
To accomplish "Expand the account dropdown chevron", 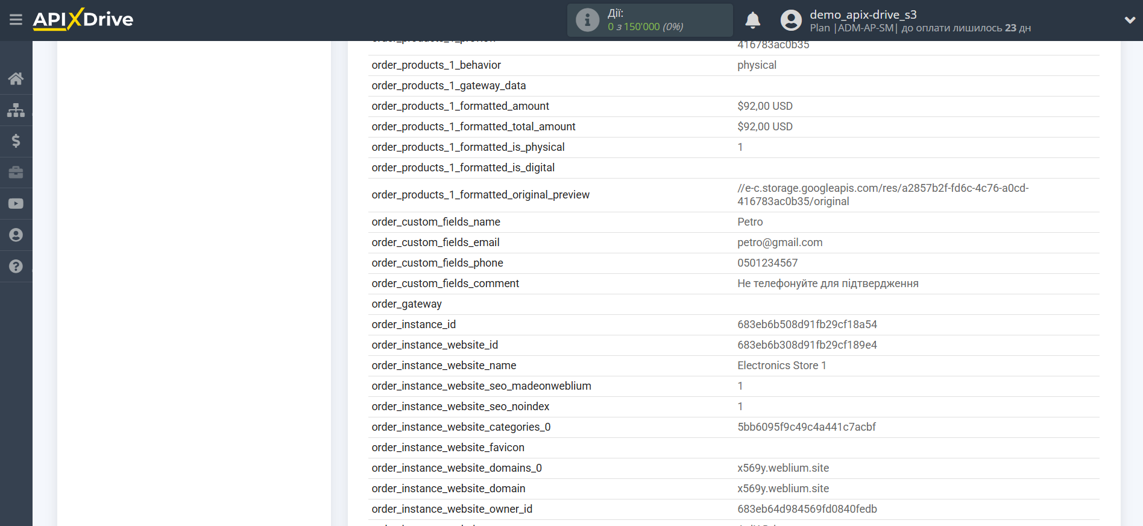I will (x=1130, y=20).
